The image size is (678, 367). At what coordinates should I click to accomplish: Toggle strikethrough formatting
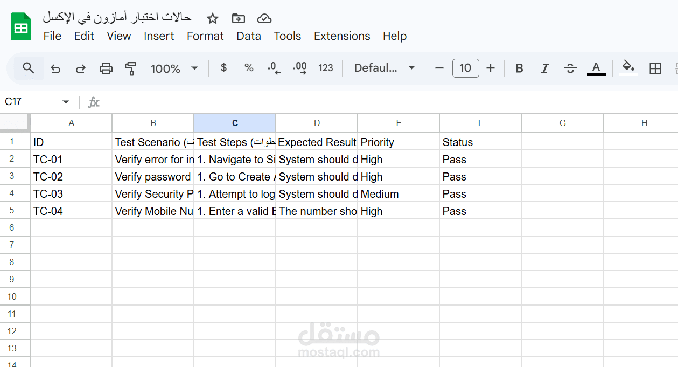[x=570, y=68]
